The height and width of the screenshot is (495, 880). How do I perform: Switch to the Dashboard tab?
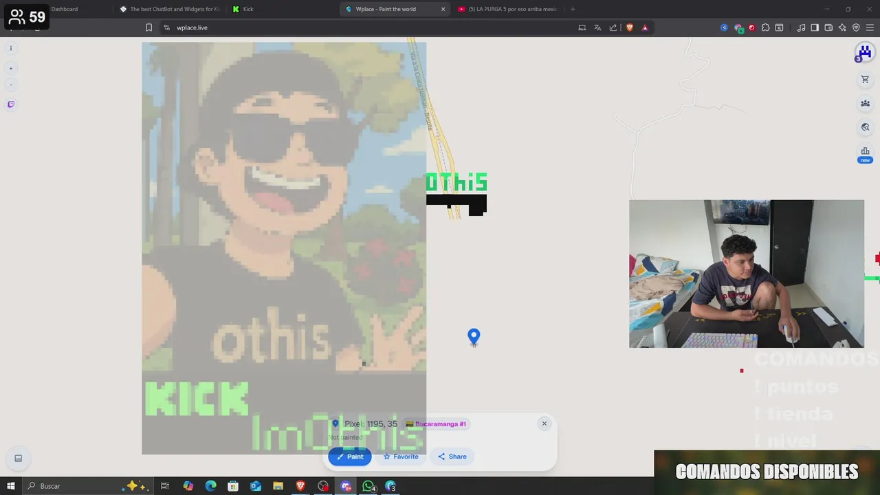pos(64,9)
